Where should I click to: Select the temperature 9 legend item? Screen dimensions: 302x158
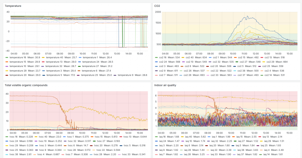(x=125, y=75)
